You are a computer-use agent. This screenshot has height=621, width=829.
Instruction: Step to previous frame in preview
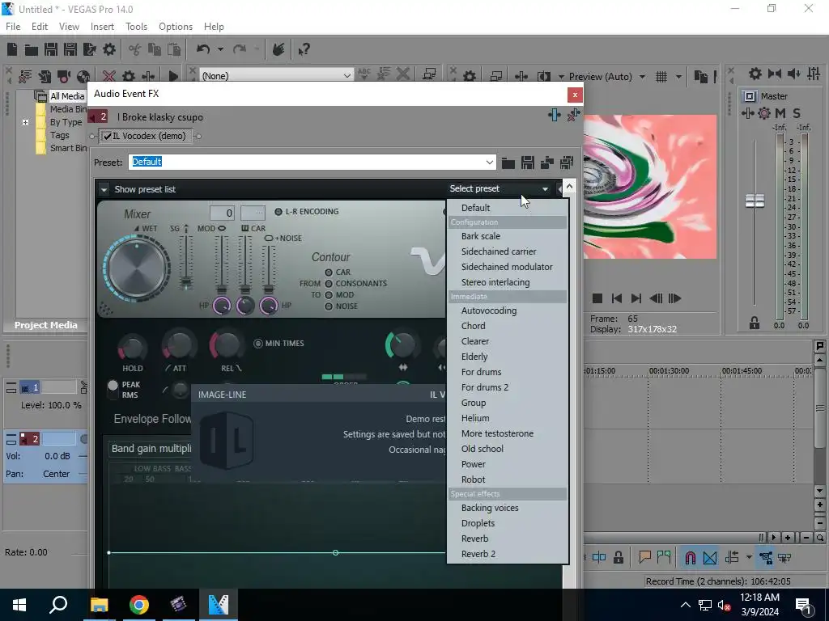656,298
